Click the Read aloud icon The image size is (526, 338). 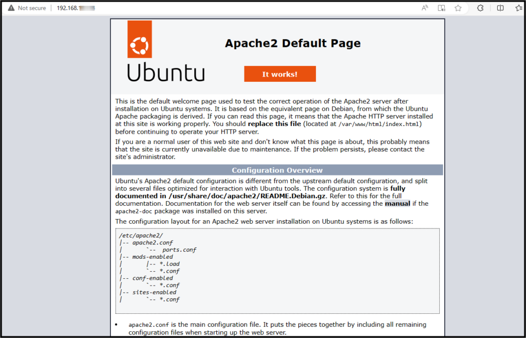click(x=426, y=8)
